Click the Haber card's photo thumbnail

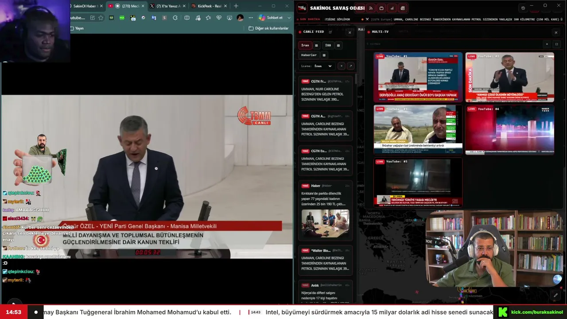pyautogui.click(x=326, y=224)
